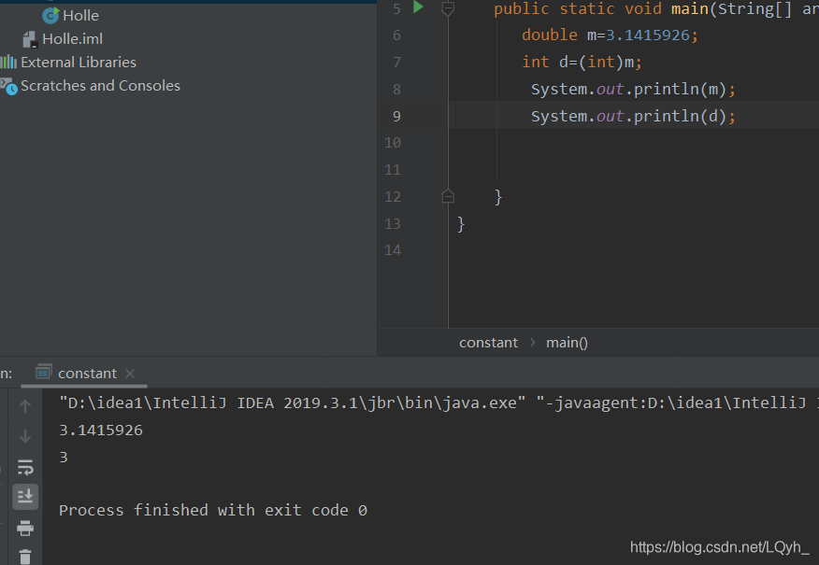Open Holle class in project tree
Image resolution: width=819 pixels, height=565 pixels.
coord(80,16)
